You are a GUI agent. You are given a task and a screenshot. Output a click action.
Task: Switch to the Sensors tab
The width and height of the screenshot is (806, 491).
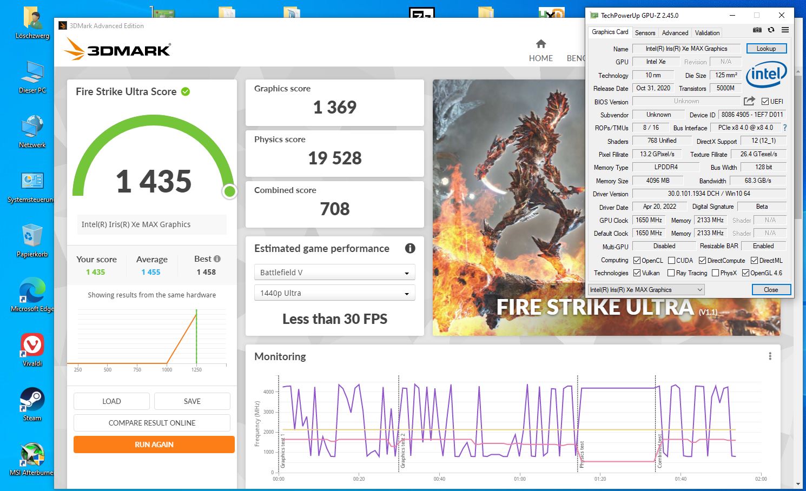(x=645, y=33)
